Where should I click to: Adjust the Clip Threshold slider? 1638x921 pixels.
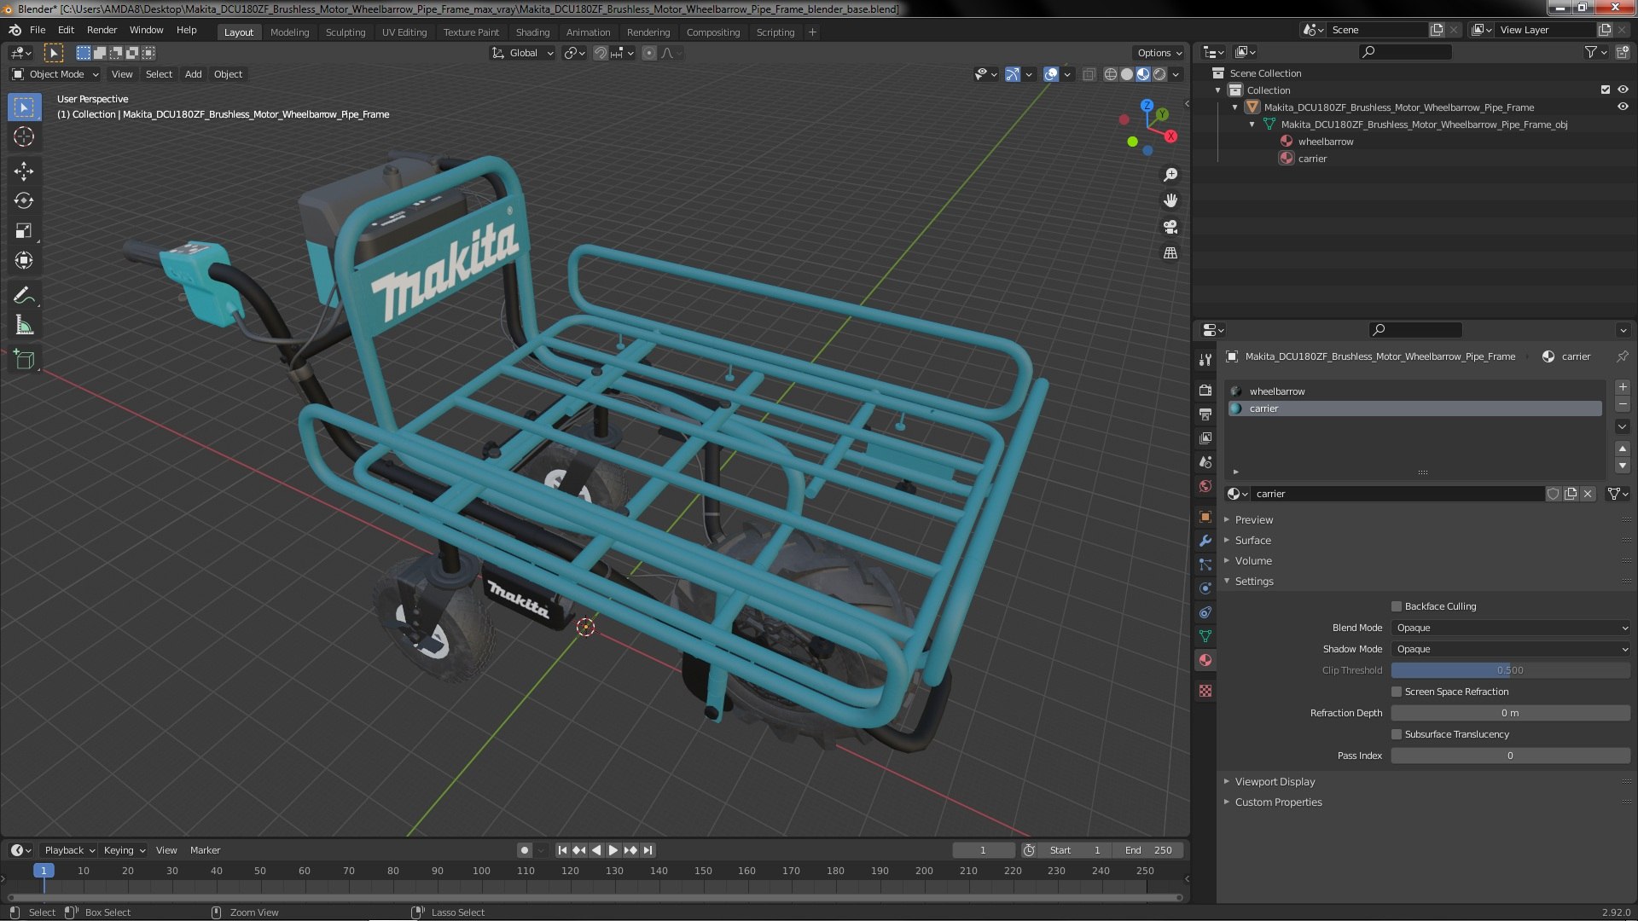(1511, 670)
